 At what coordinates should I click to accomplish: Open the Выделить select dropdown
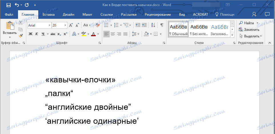(250, 36)
